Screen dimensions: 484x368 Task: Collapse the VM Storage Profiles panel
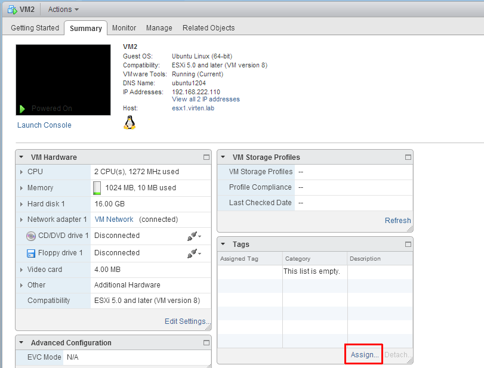(x=223, y=157)
